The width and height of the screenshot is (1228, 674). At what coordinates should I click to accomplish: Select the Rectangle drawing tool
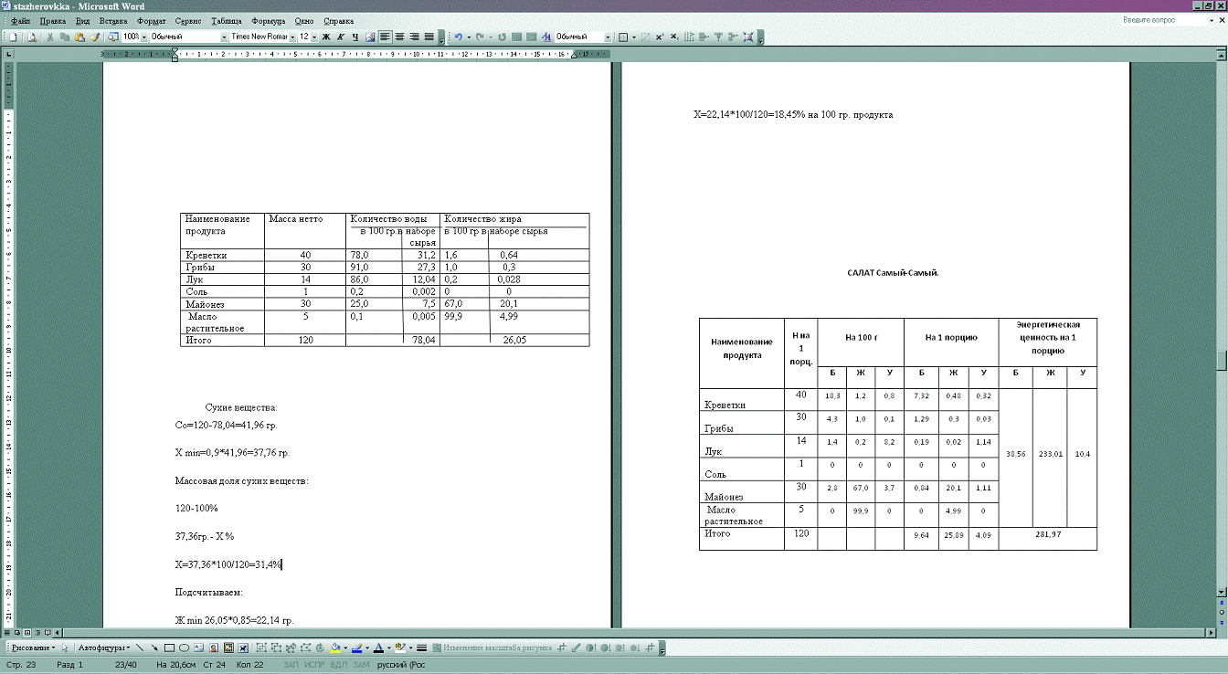[170, 648]
